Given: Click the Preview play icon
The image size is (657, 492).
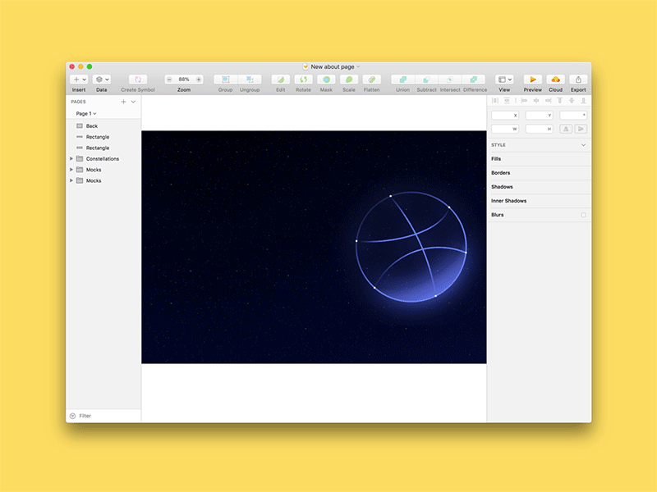Looking at the screenshot, I should tap(532, 79).
